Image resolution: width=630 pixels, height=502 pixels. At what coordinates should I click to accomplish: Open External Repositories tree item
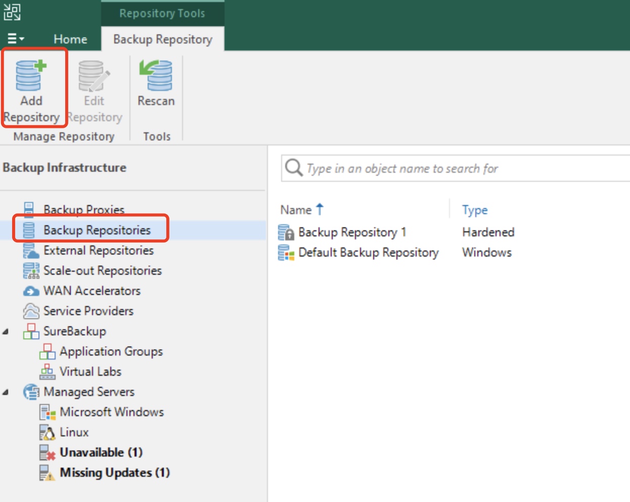tap(99, 250)
